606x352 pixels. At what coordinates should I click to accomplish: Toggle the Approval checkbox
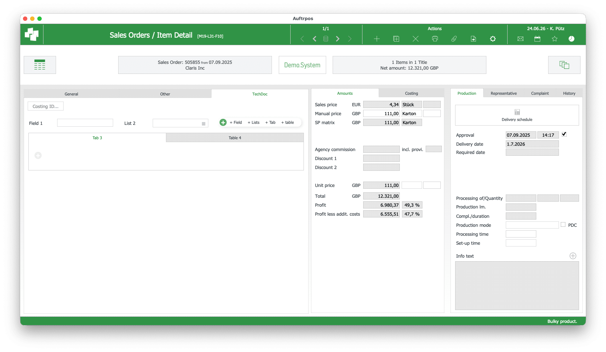coord(564,134)
